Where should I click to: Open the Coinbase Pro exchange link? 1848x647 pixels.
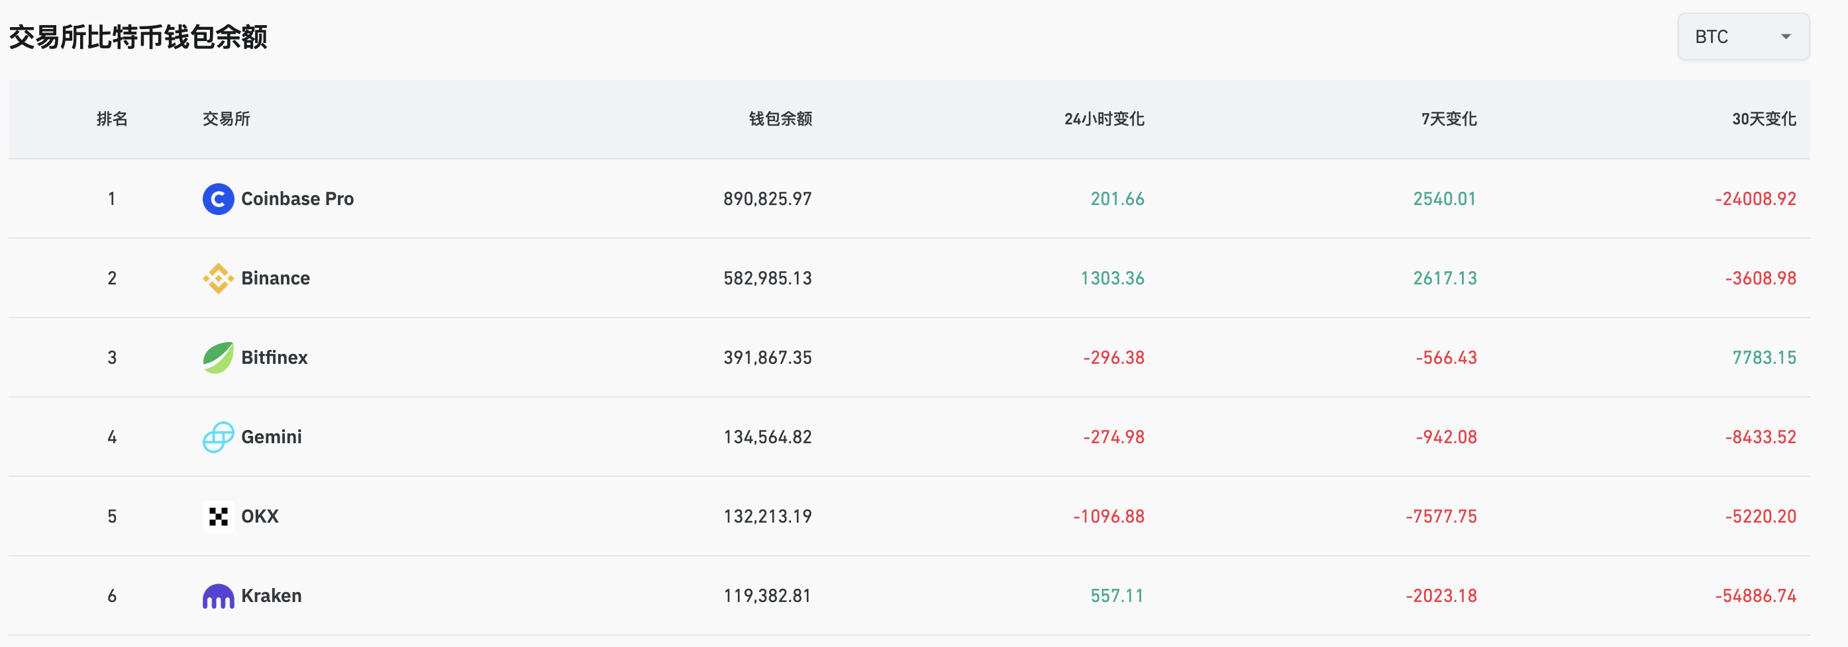coord(296,199)
